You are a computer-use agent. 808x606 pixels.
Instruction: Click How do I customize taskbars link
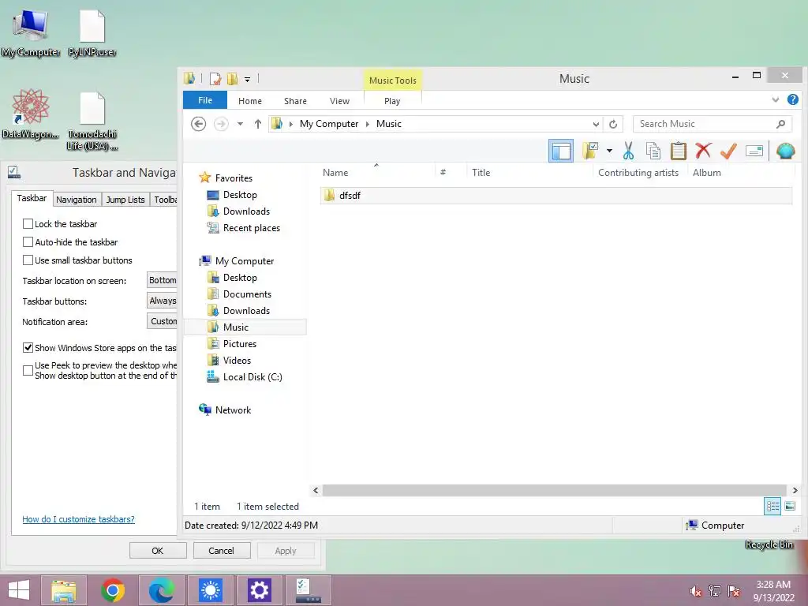[78, 519]
